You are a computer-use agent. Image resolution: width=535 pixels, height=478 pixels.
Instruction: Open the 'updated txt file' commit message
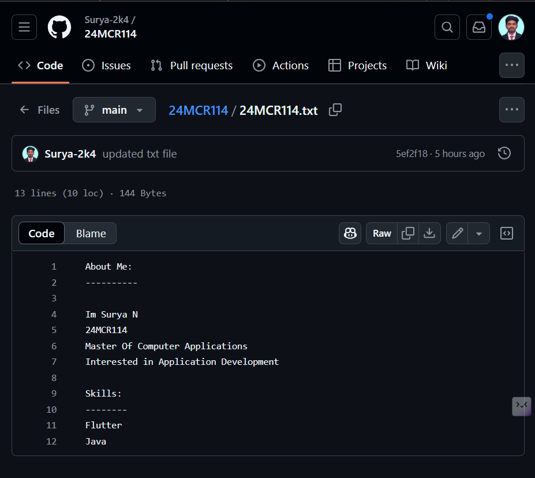[x=140, y=154]
